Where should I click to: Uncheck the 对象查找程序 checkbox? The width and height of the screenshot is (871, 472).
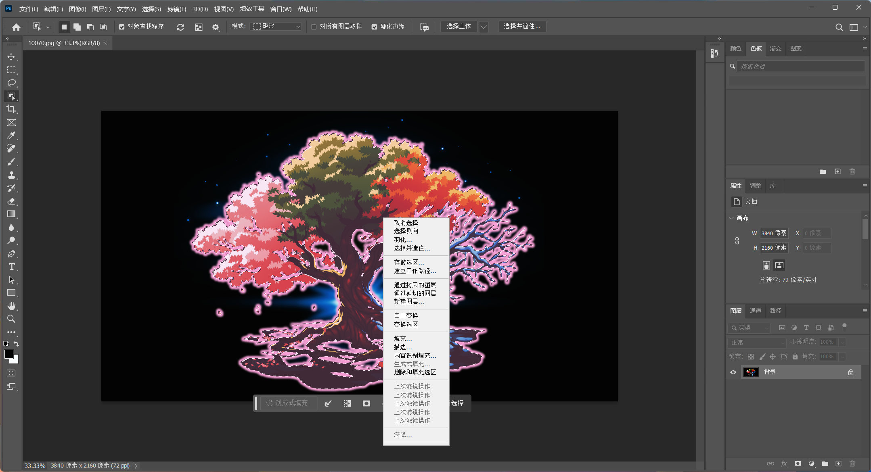pyautogui.click(x=121, y=27)
